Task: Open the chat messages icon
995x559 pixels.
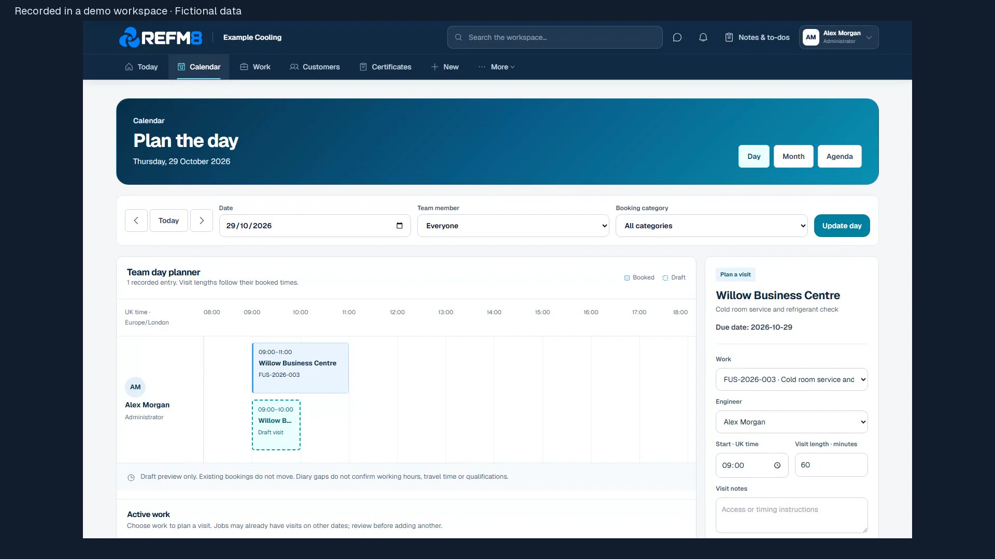Action: click(x=677, y=37)
